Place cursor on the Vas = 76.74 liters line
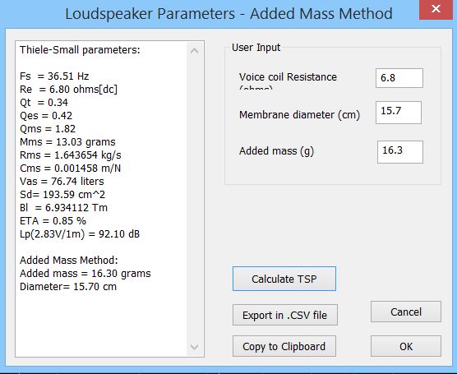This screenshot has width=457, height=374. coord(62,182)
